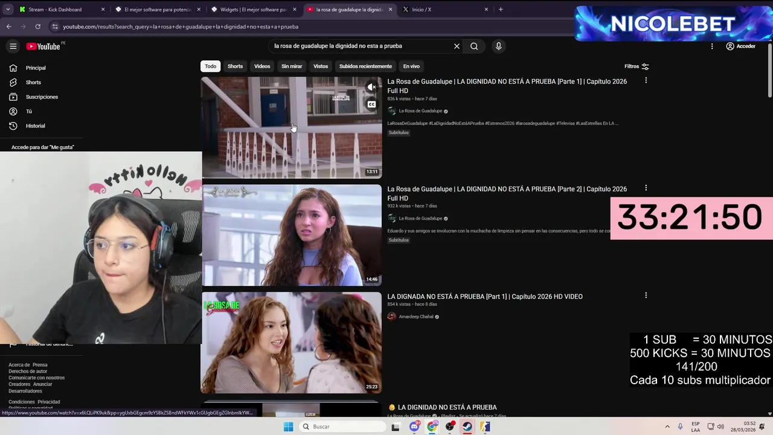773x435 pixels.
Task: Open Discord from the taskbar
Action: pyautogui.click(x=414, y=427)
